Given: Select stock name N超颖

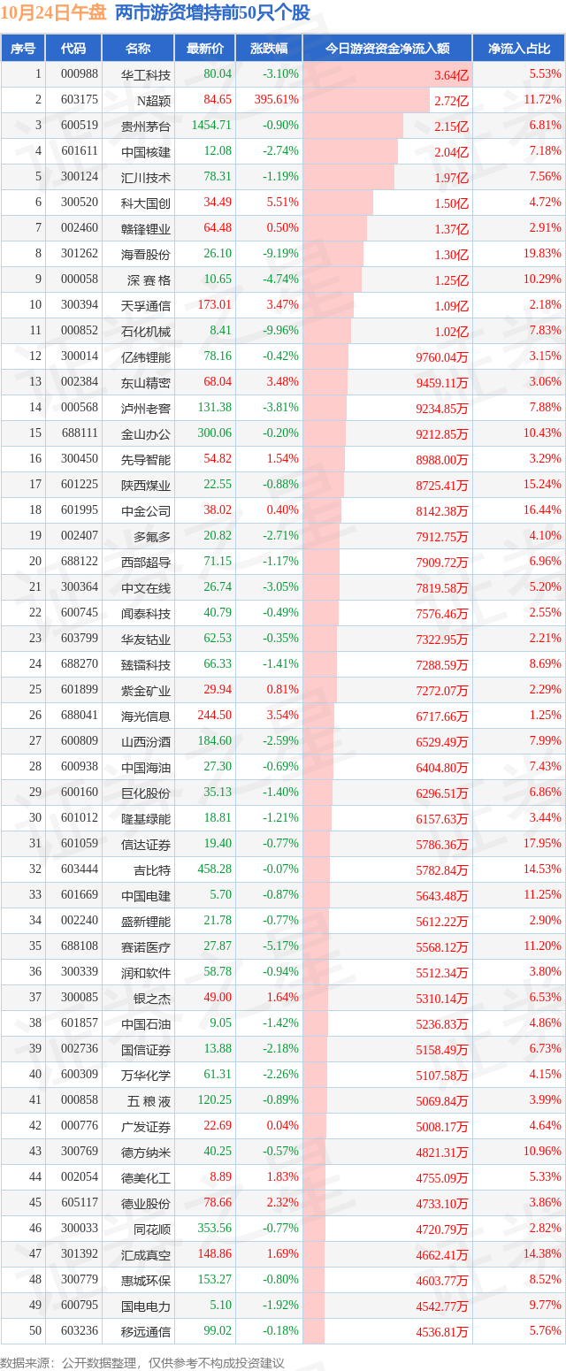Looking at the screenshot, I should tap(152, 100).
